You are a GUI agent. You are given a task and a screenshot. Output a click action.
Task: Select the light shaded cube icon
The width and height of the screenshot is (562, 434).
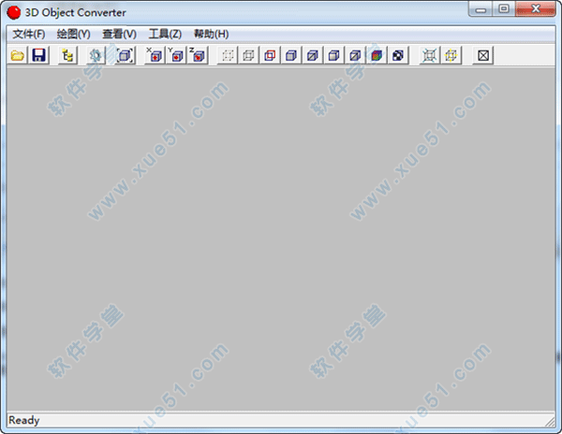pyautogui.click(x=334, y=55)
